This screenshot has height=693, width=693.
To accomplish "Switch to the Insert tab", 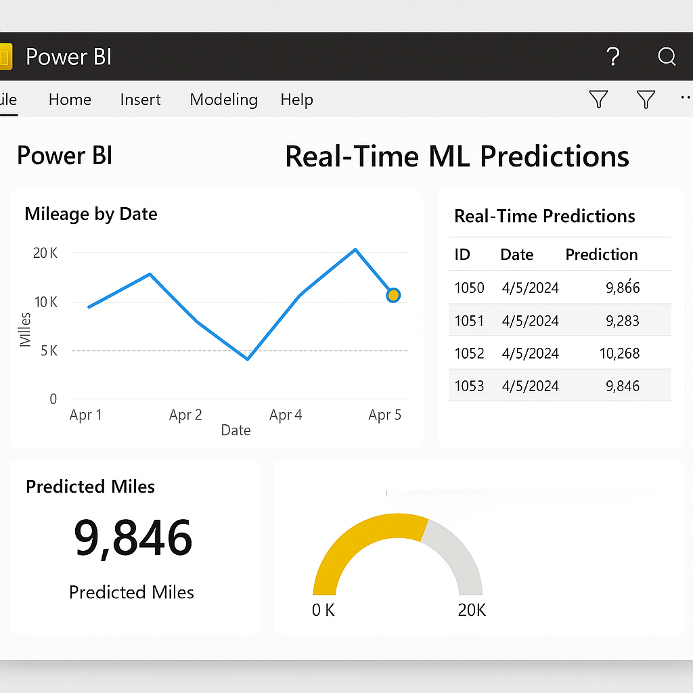I will click(140, 99).
